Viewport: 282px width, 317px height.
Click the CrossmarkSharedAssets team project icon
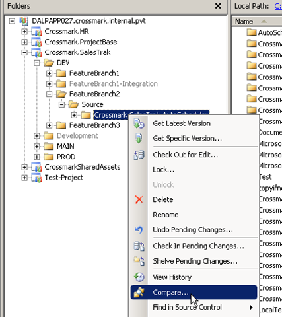tap(36, 167)
